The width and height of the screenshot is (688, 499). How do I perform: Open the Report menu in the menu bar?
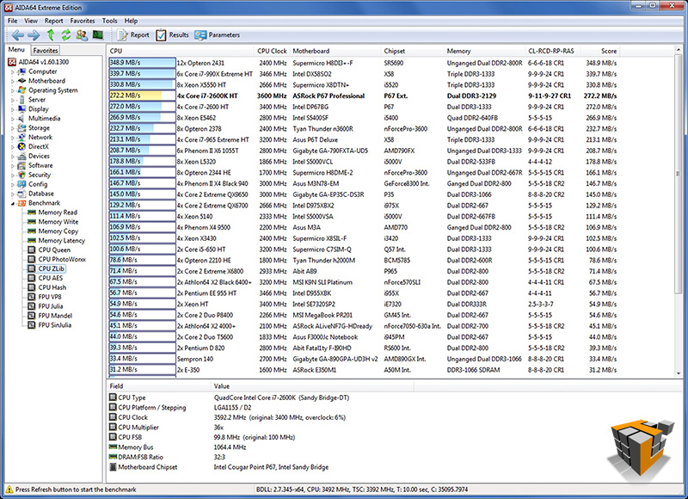coord(53,21)
